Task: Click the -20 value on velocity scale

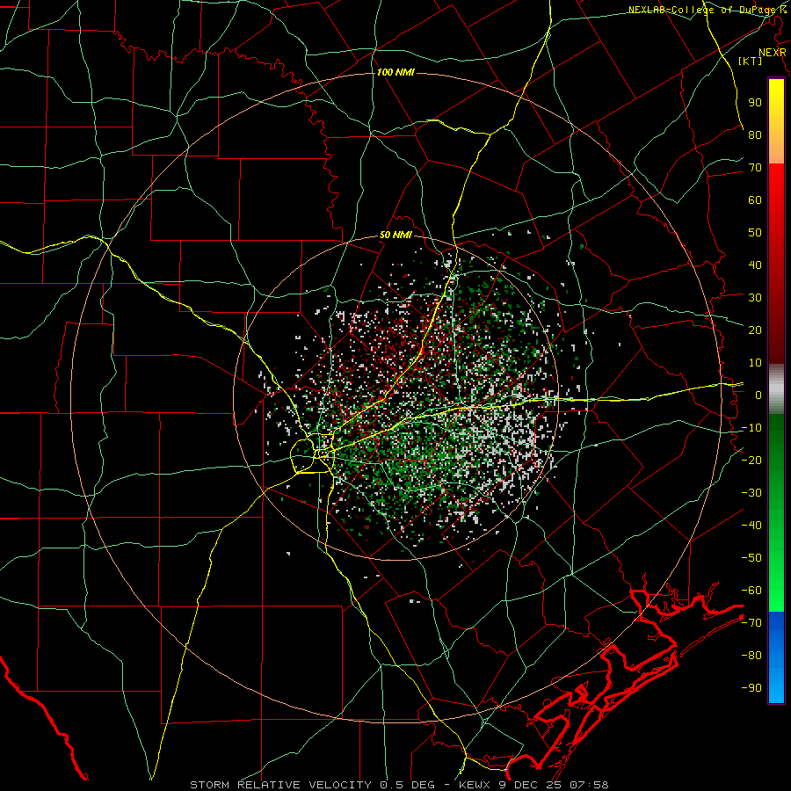Action: pos(751,460)
